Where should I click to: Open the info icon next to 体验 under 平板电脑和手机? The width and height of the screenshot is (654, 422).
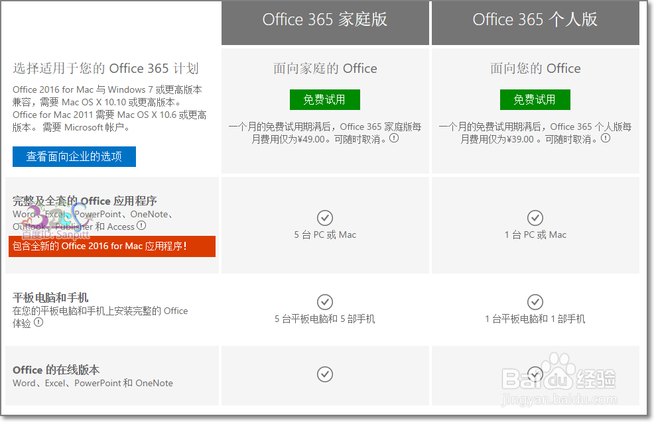[38, 322]
